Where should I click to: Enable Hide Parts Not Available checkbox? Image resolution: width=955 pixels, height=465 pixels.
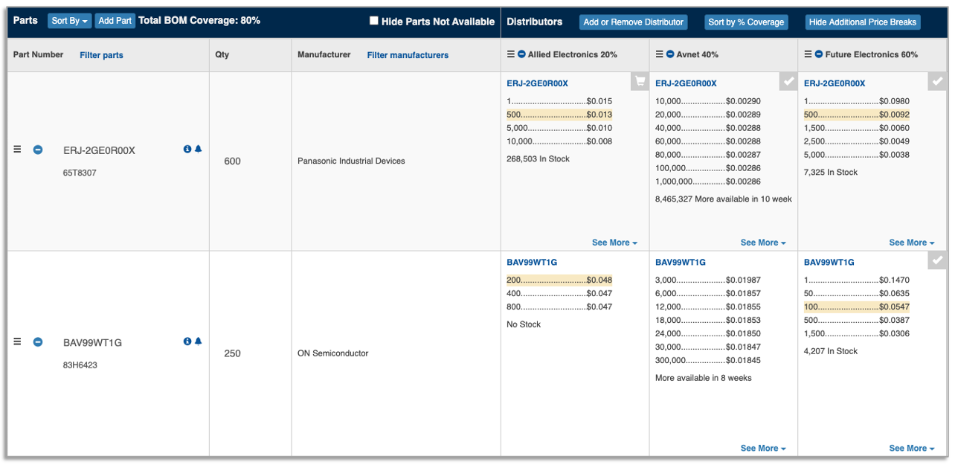point(374,21)
